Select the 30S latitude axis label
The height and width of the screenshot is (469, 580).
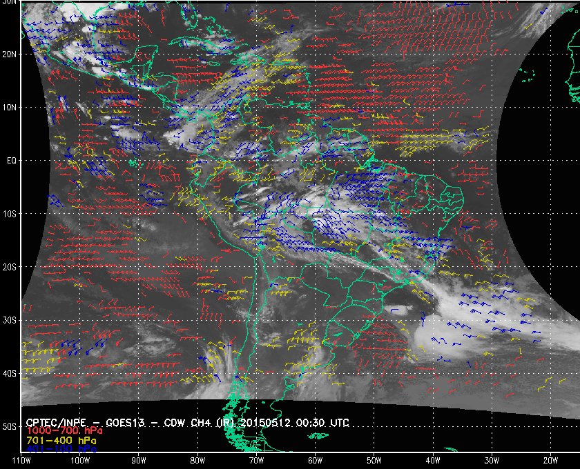click(9, 321)
